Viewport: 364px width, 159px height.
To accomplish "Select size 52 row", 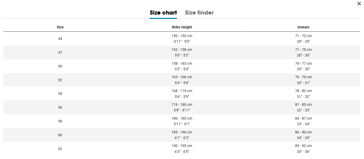I will point(60,80).
